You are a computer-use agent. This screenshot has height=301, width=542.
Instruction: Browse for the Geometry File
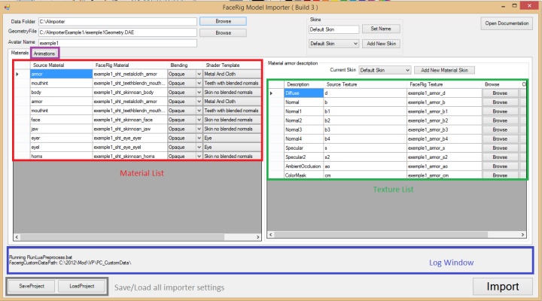(x=223, y=33)
